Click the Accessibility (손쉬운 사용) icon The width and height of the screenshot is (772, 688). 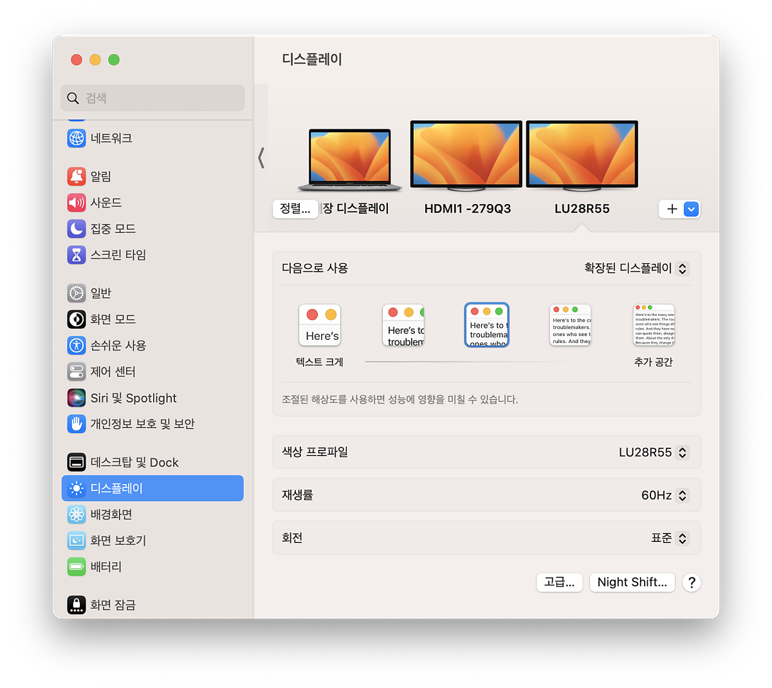(77, 346)
